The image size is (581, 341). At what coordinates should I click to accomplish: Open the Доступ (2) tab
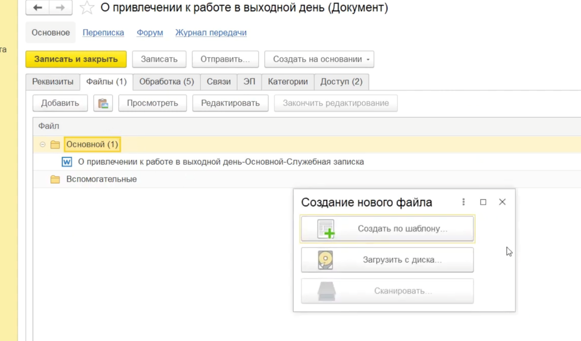(x=341, y=82)
